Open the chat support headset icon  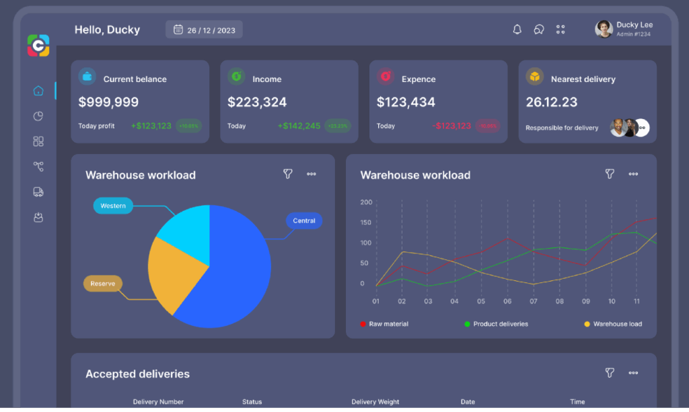pyautogui.click(x=538, y=30)
